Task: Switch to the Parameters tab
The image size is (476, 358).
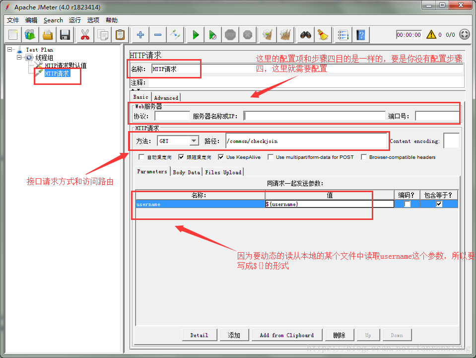Action: pyautogui.click(x=152, y=171)
